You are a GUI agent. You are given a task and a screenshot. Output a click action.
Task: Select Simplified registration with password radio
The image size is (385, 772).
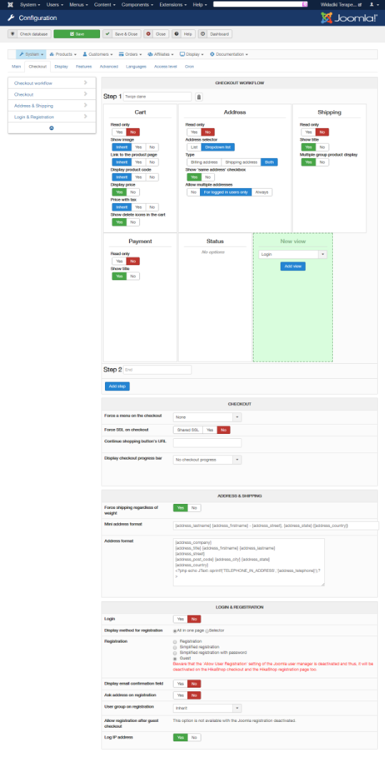[175, 653]
